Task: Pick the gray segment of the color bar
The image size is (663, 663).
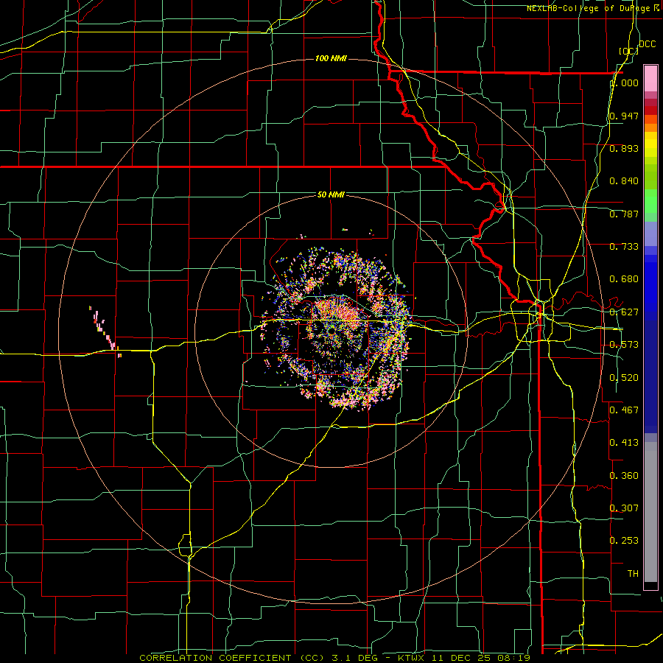Action: coord(650,512)
